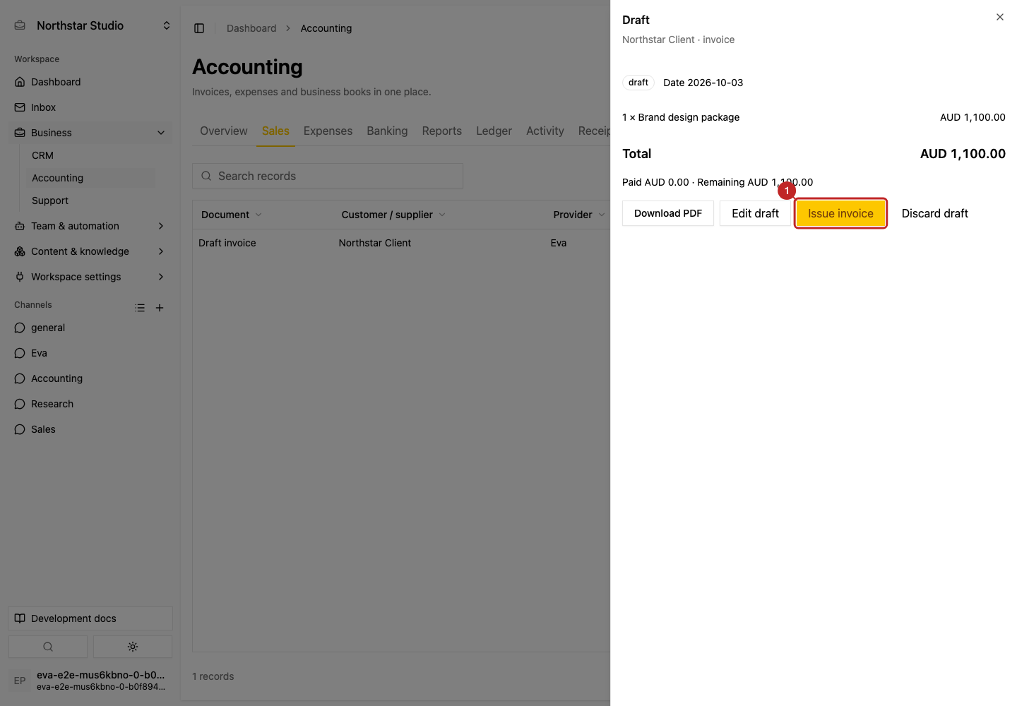The width and height of the screenshot is (1017, 706).
Task: Click the Development docs book icon
Action: (20, 618)
